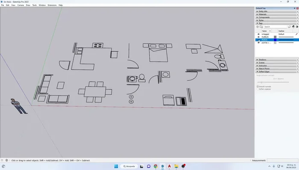
Task: Select the Tag tool icon beside the search box
Action: tap(290, 27)
